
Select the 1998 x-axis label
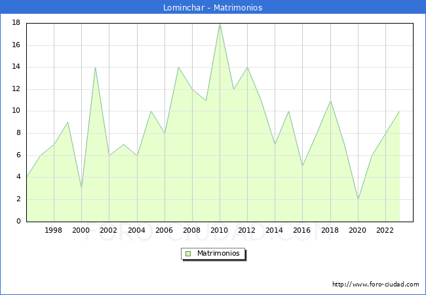coord(54,230)
